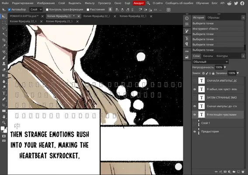Enable Контроль трансформации checkbox
The height and width of the screenshot is (175, 248).
pos(47,10)
